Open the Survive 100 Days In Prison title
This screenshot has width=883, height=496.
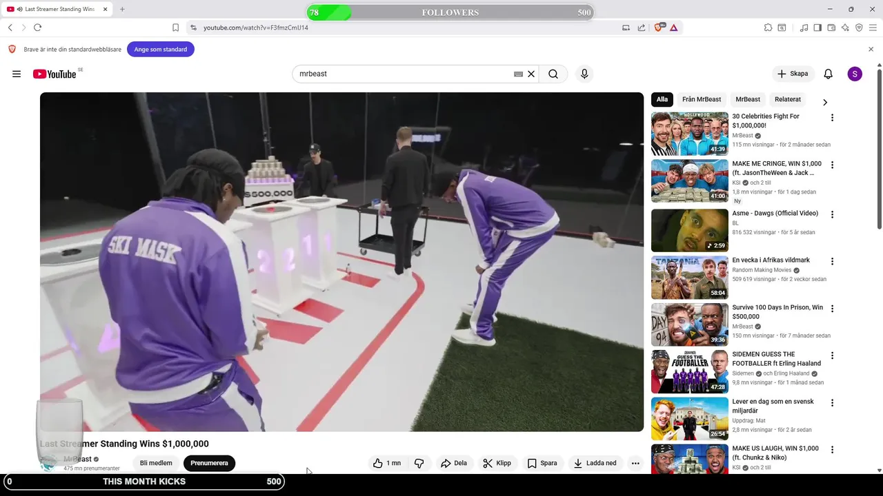(x=777, y=312)
